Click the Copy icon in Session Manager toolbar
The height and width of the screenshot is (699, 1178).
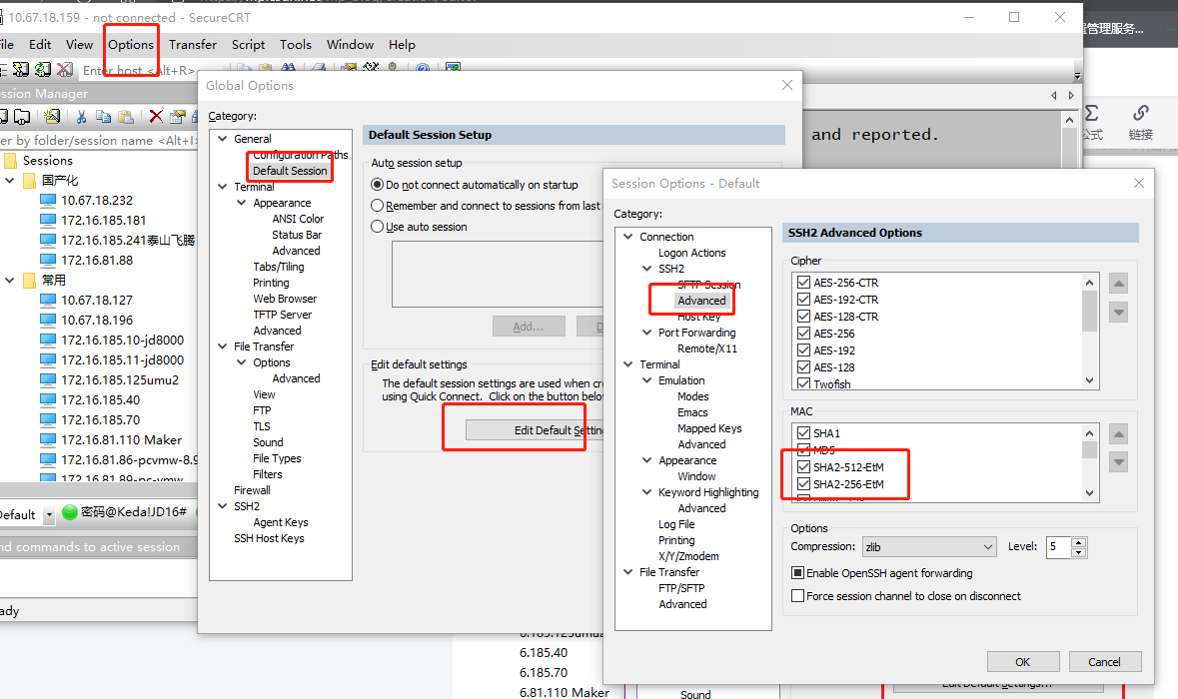105,117
